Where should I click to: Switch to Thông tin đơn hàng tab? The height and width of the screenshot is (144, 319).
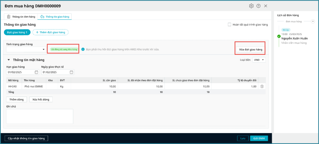pos(21,17)
